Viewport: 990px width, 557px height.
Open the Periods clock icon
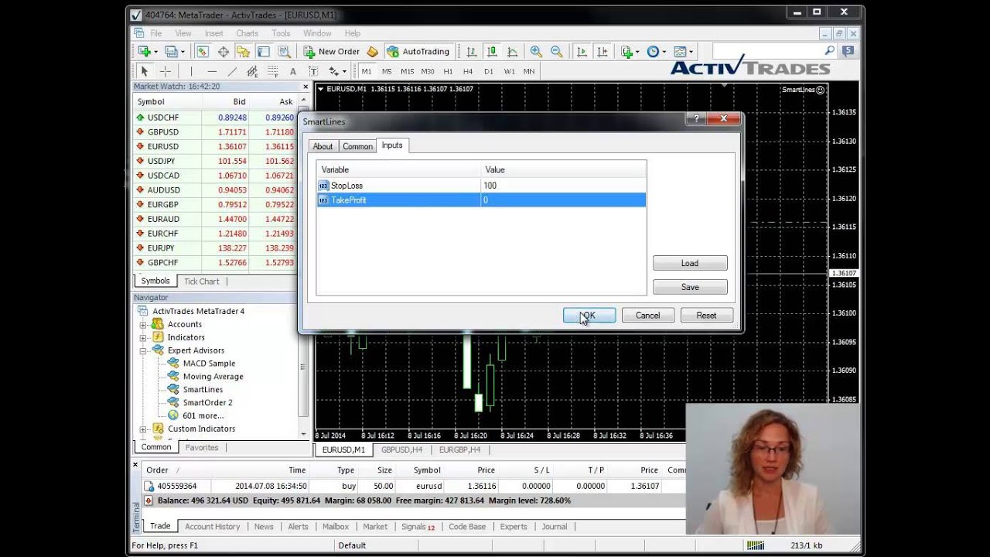click(x=653, y=51)
